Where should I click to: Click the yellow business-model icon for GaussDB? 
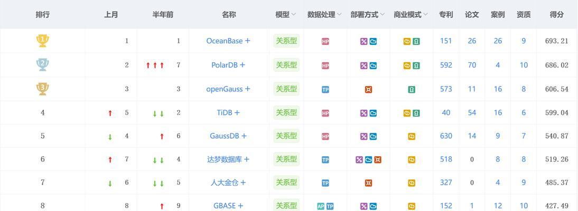click(x=412, y=136)
